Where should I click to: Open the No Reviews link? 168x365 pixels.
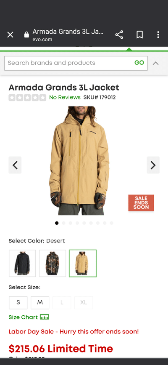point(65,97)
